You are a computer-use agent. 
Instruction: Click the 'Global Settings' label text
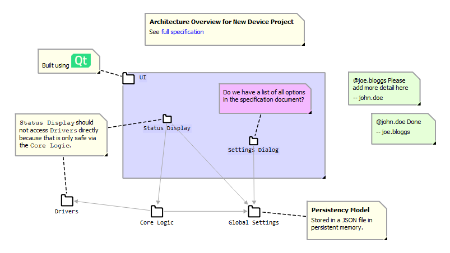(254, 222)
